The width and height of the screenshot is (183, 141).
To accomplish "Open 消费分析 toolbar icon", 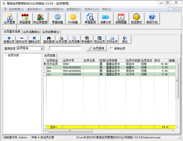I will pos(106,18).
